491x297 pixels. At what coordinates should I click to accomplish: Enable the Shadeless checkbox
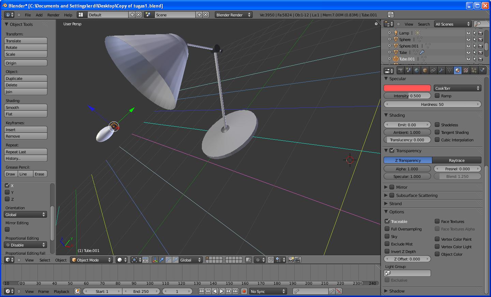pos(437,125)
